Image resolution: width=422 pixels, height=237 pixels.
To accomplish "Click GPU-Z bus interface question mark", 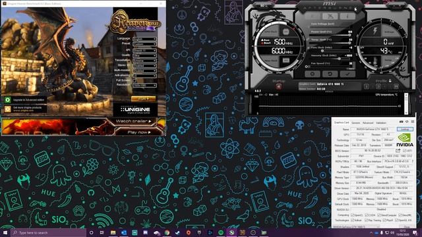I will click(413, 161).
